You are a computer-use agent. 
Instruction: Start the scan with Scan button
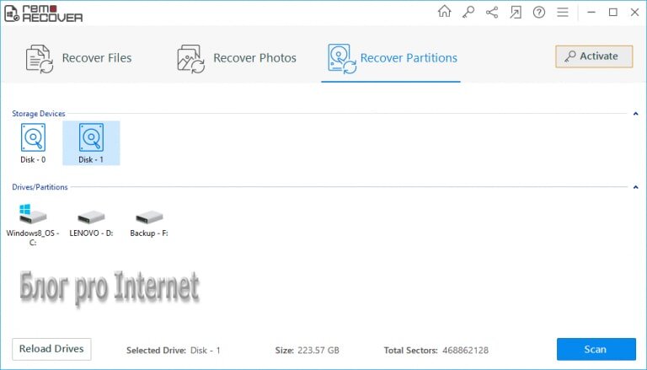coord(596,350)
